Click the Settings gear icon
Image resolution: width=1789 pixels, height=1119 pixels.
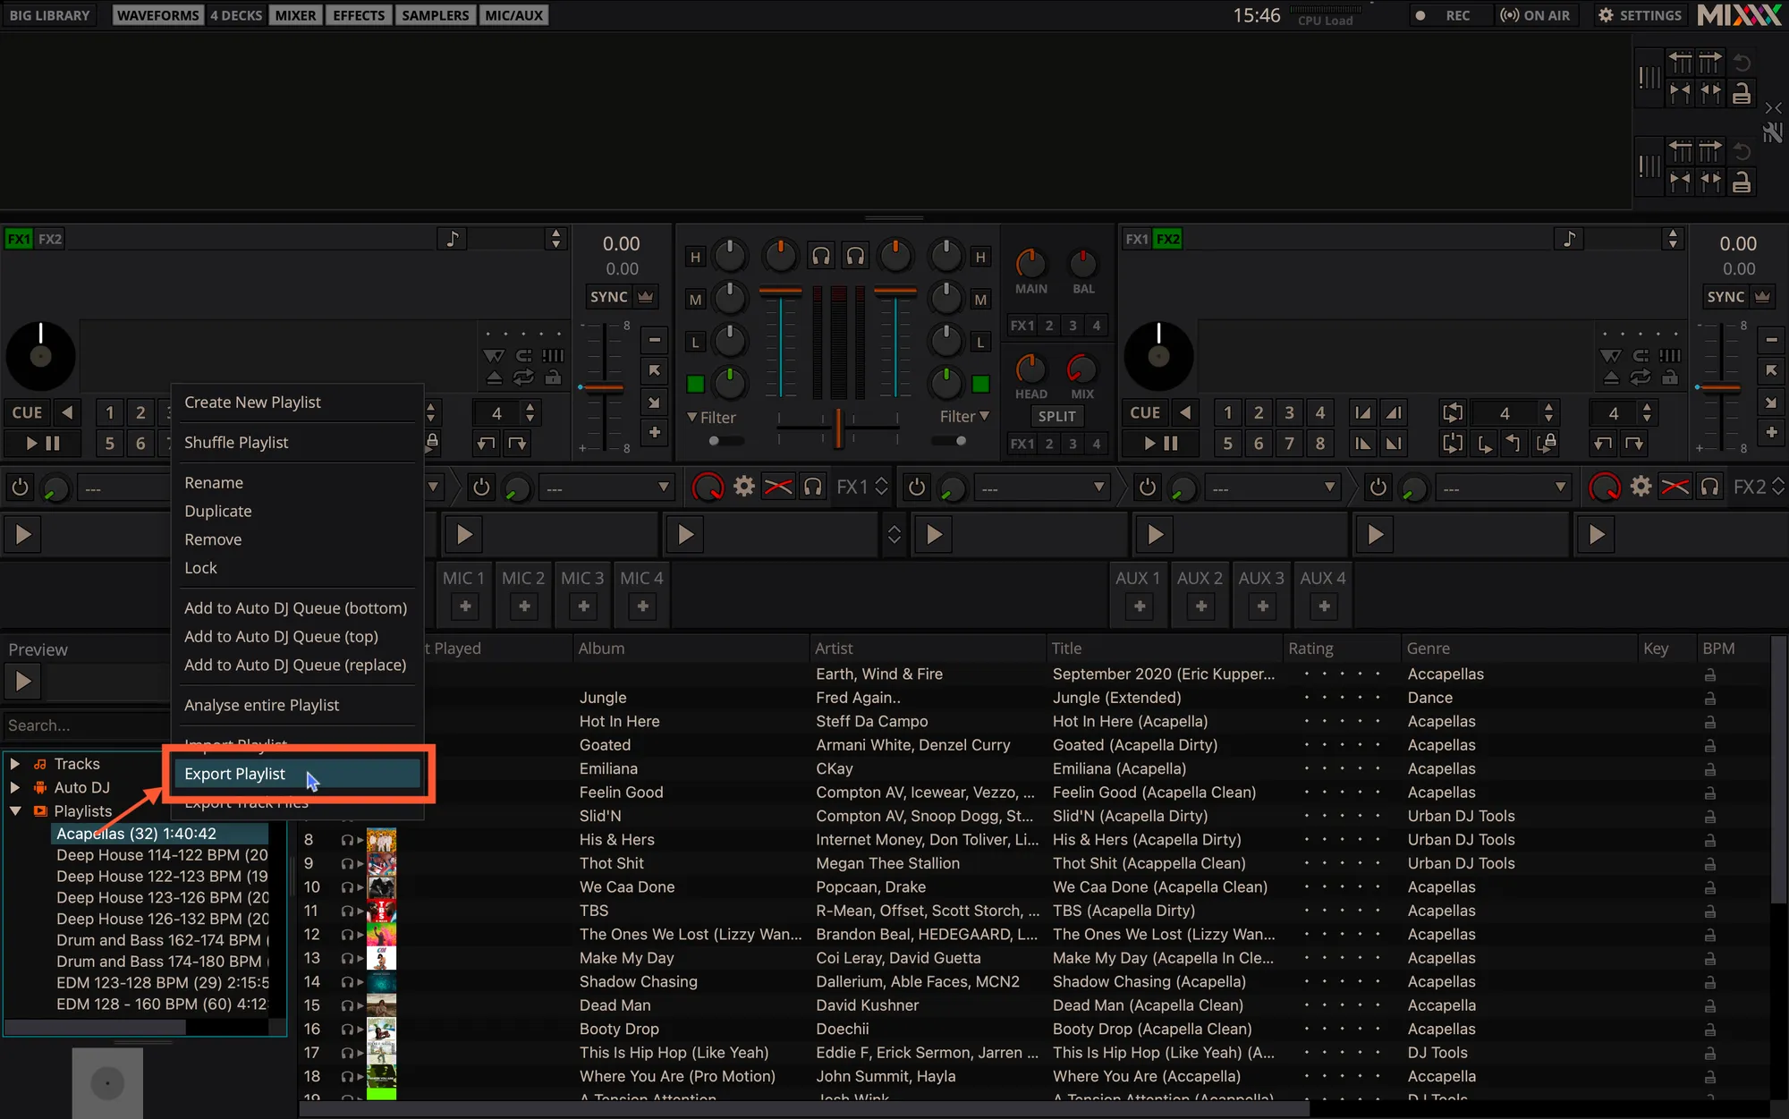point(1606,15)
